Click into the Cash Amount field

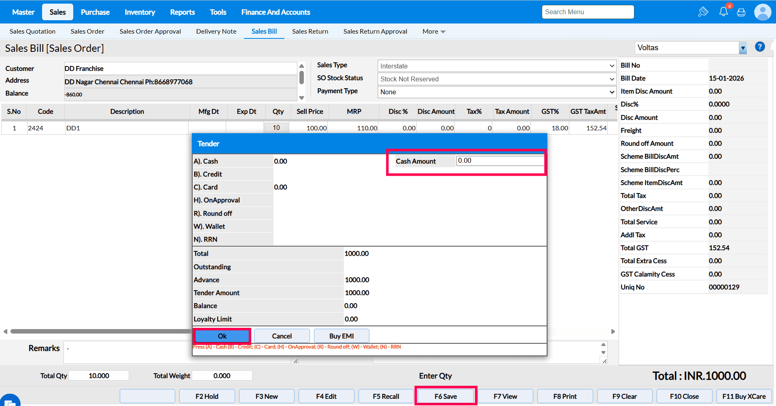point(500,161)
